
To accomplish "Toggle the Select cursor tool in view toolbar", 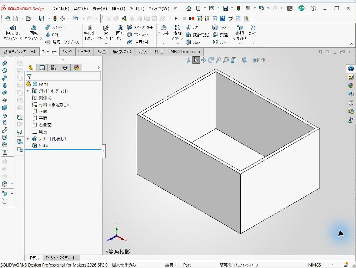I will (x=196, y=60).
